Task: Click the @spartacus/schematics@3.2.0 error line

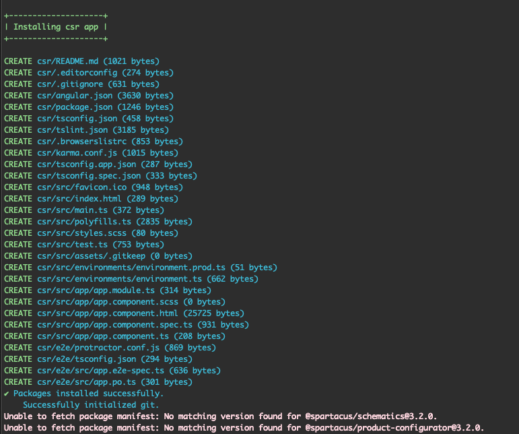Action: (x=220, y=416)
